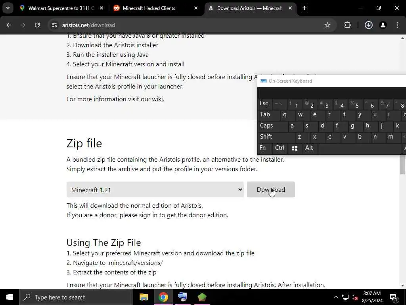Click the 1 key on the On-Screen Keyboard
The image size is (406, 305).
[x=295, y=104]
